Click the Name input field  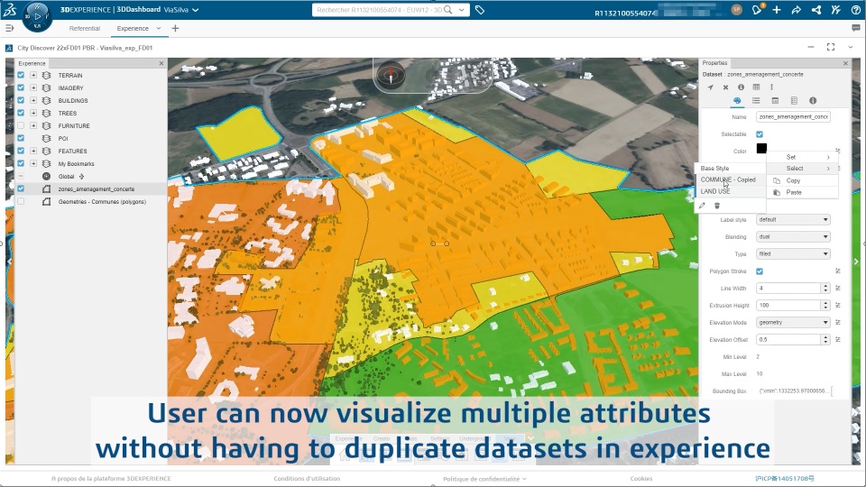click(x=793, y=117)
